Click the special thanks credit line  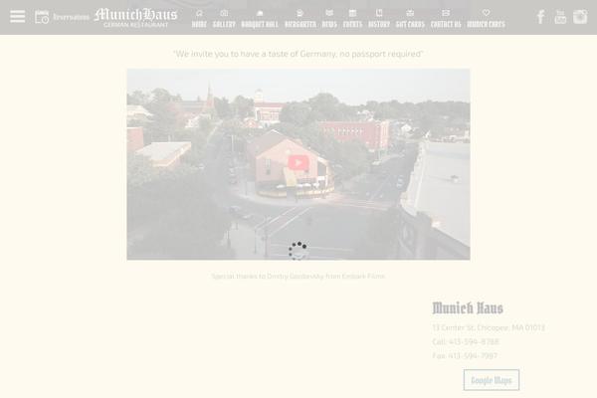(298, 277)
